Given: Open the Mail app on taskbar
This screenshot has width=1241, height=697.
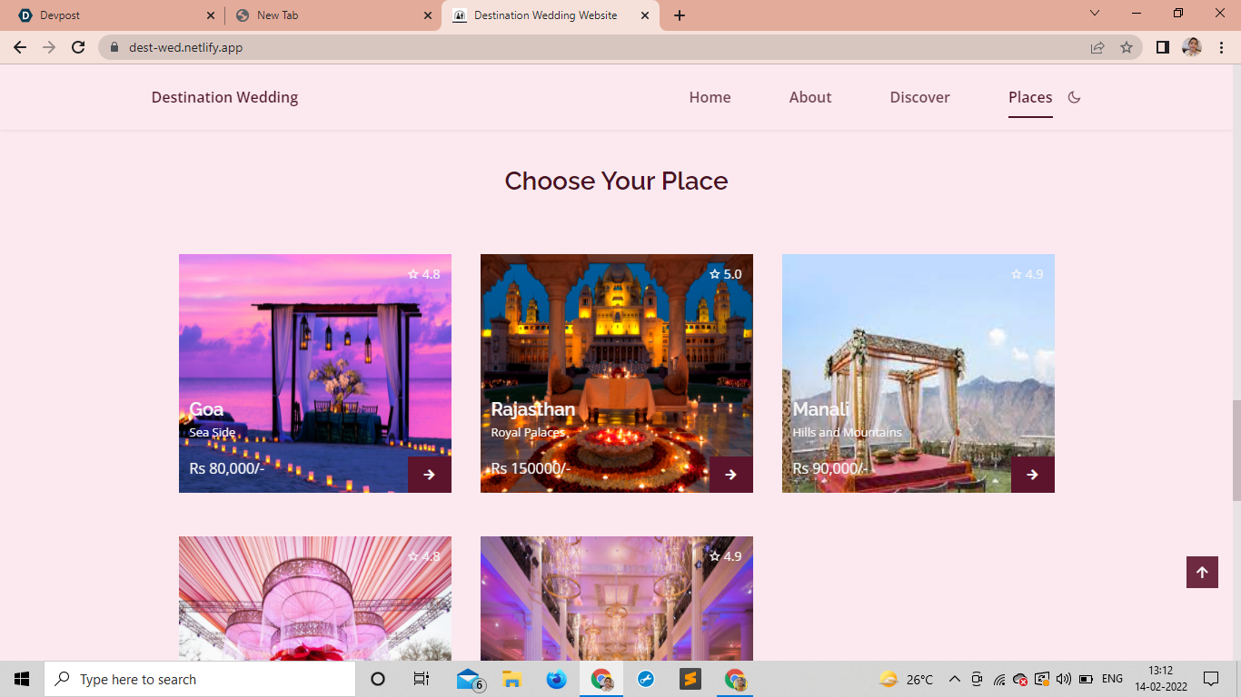Looking at the screenshot, I should pyautogui.click(x=469, y=679).
